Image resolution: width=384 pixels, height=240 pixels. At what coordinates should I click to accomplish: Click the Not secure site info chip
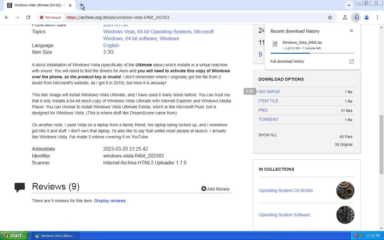tap(50, 17)
